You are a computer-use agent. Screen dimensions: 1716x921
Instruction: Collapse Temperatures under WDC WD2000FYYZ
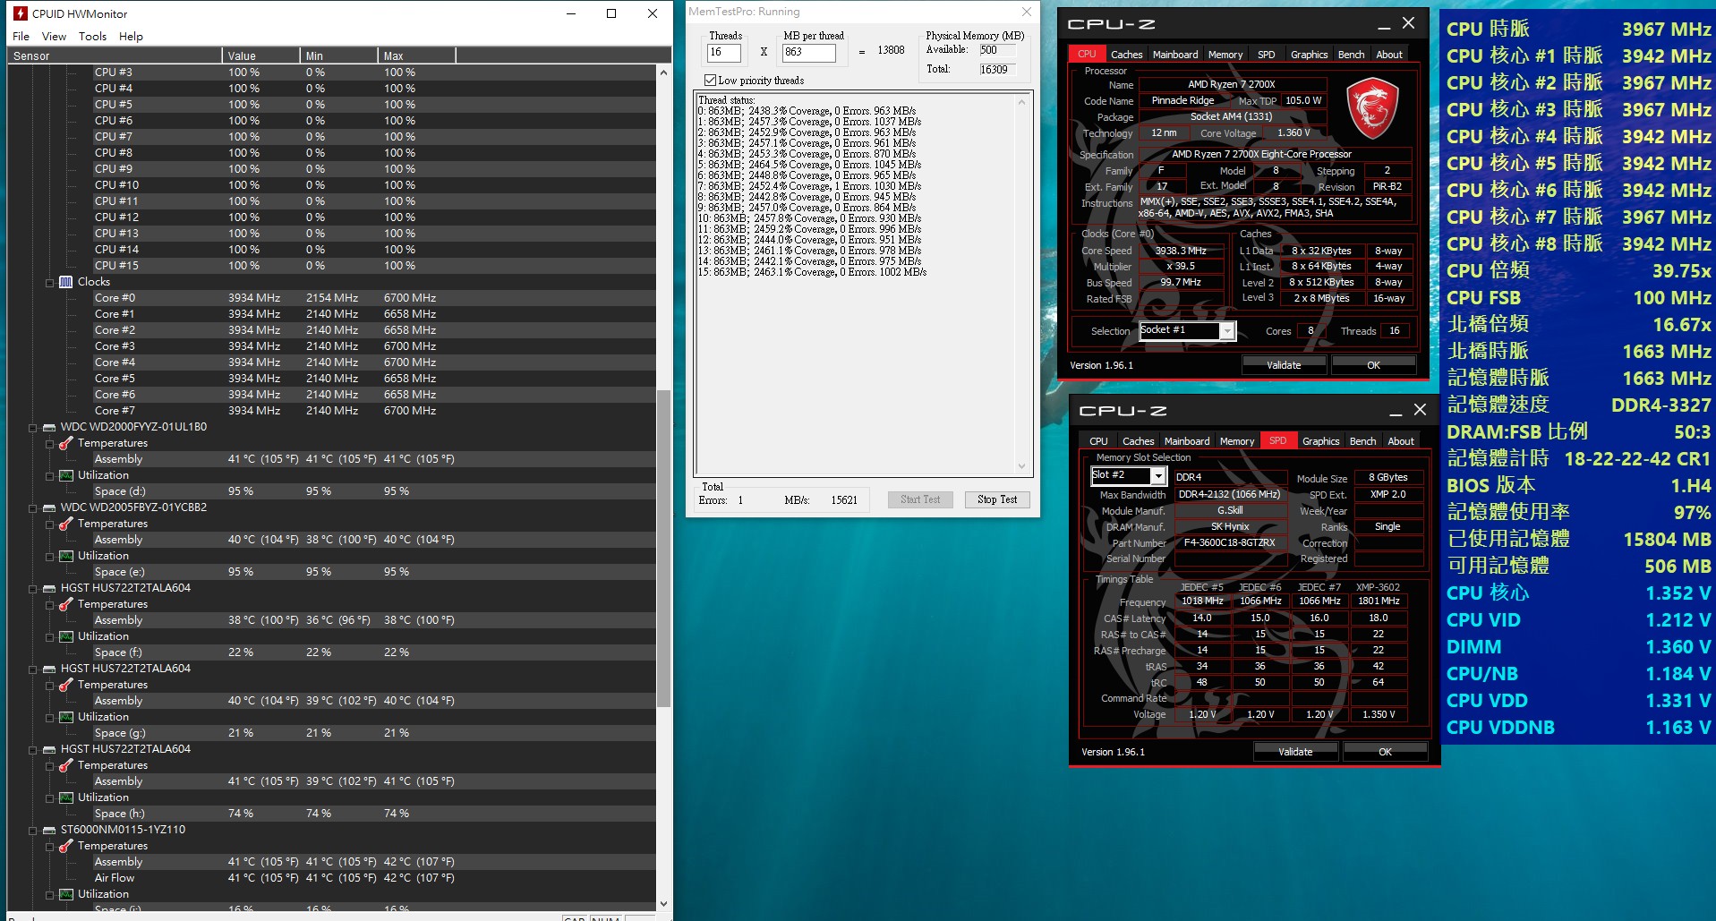pos(49,443)
